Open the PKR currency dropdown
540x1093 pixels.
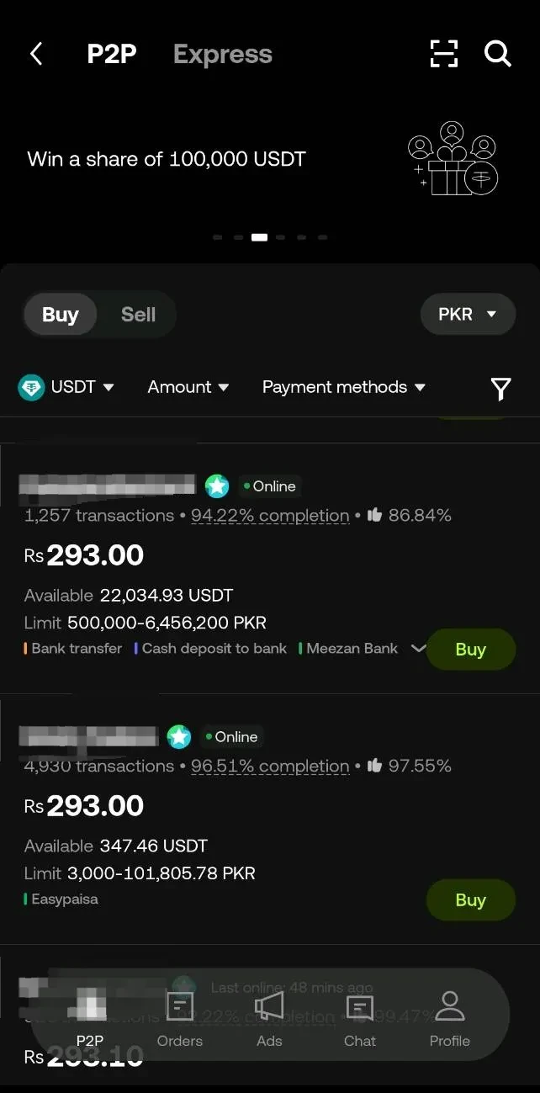(468, 314)
